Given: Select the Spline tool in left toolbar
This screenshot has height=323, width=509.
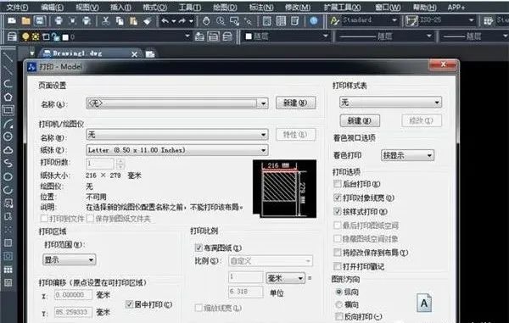Looking at the screenshot, I should (8, 163).
